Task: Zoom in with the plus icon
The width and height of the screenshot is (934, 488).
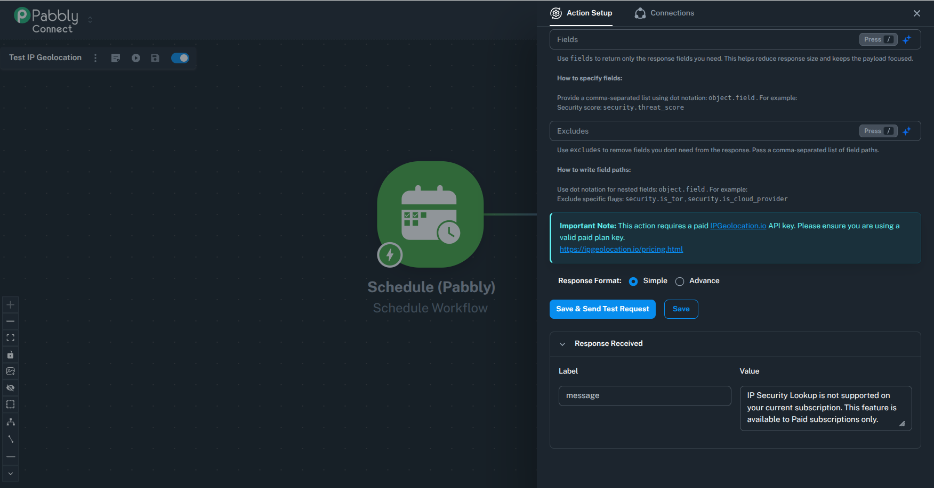Action: (10, 305)
